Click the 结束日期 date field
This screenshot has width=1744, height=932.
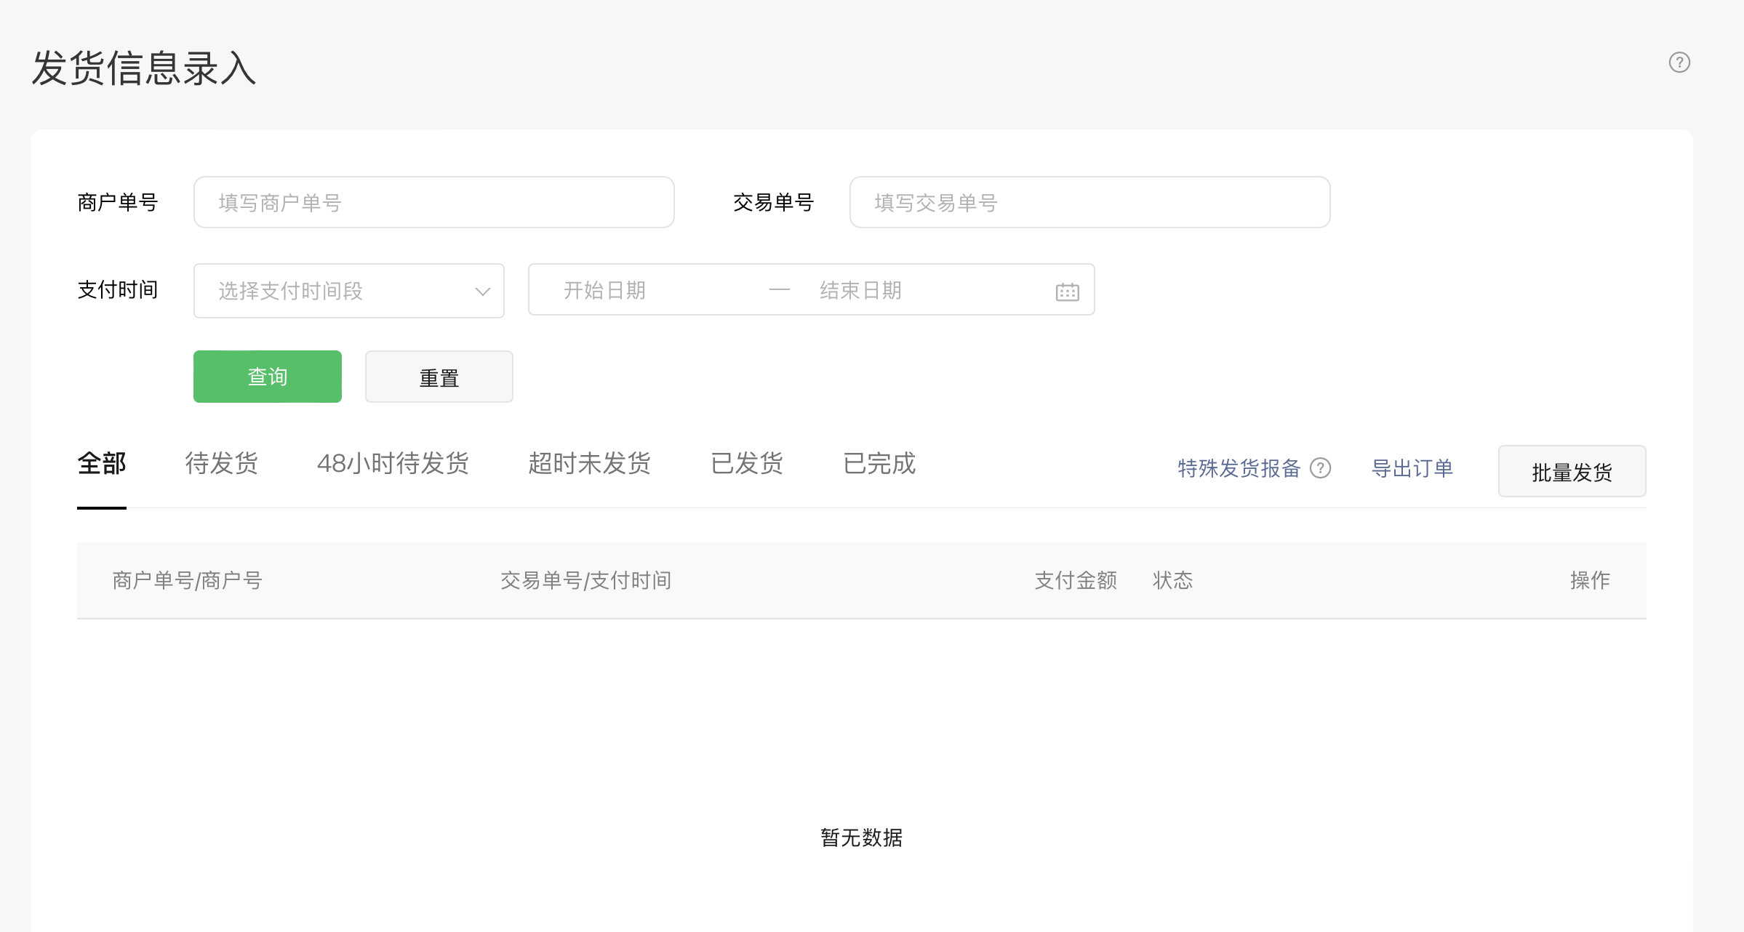[902, 290]
